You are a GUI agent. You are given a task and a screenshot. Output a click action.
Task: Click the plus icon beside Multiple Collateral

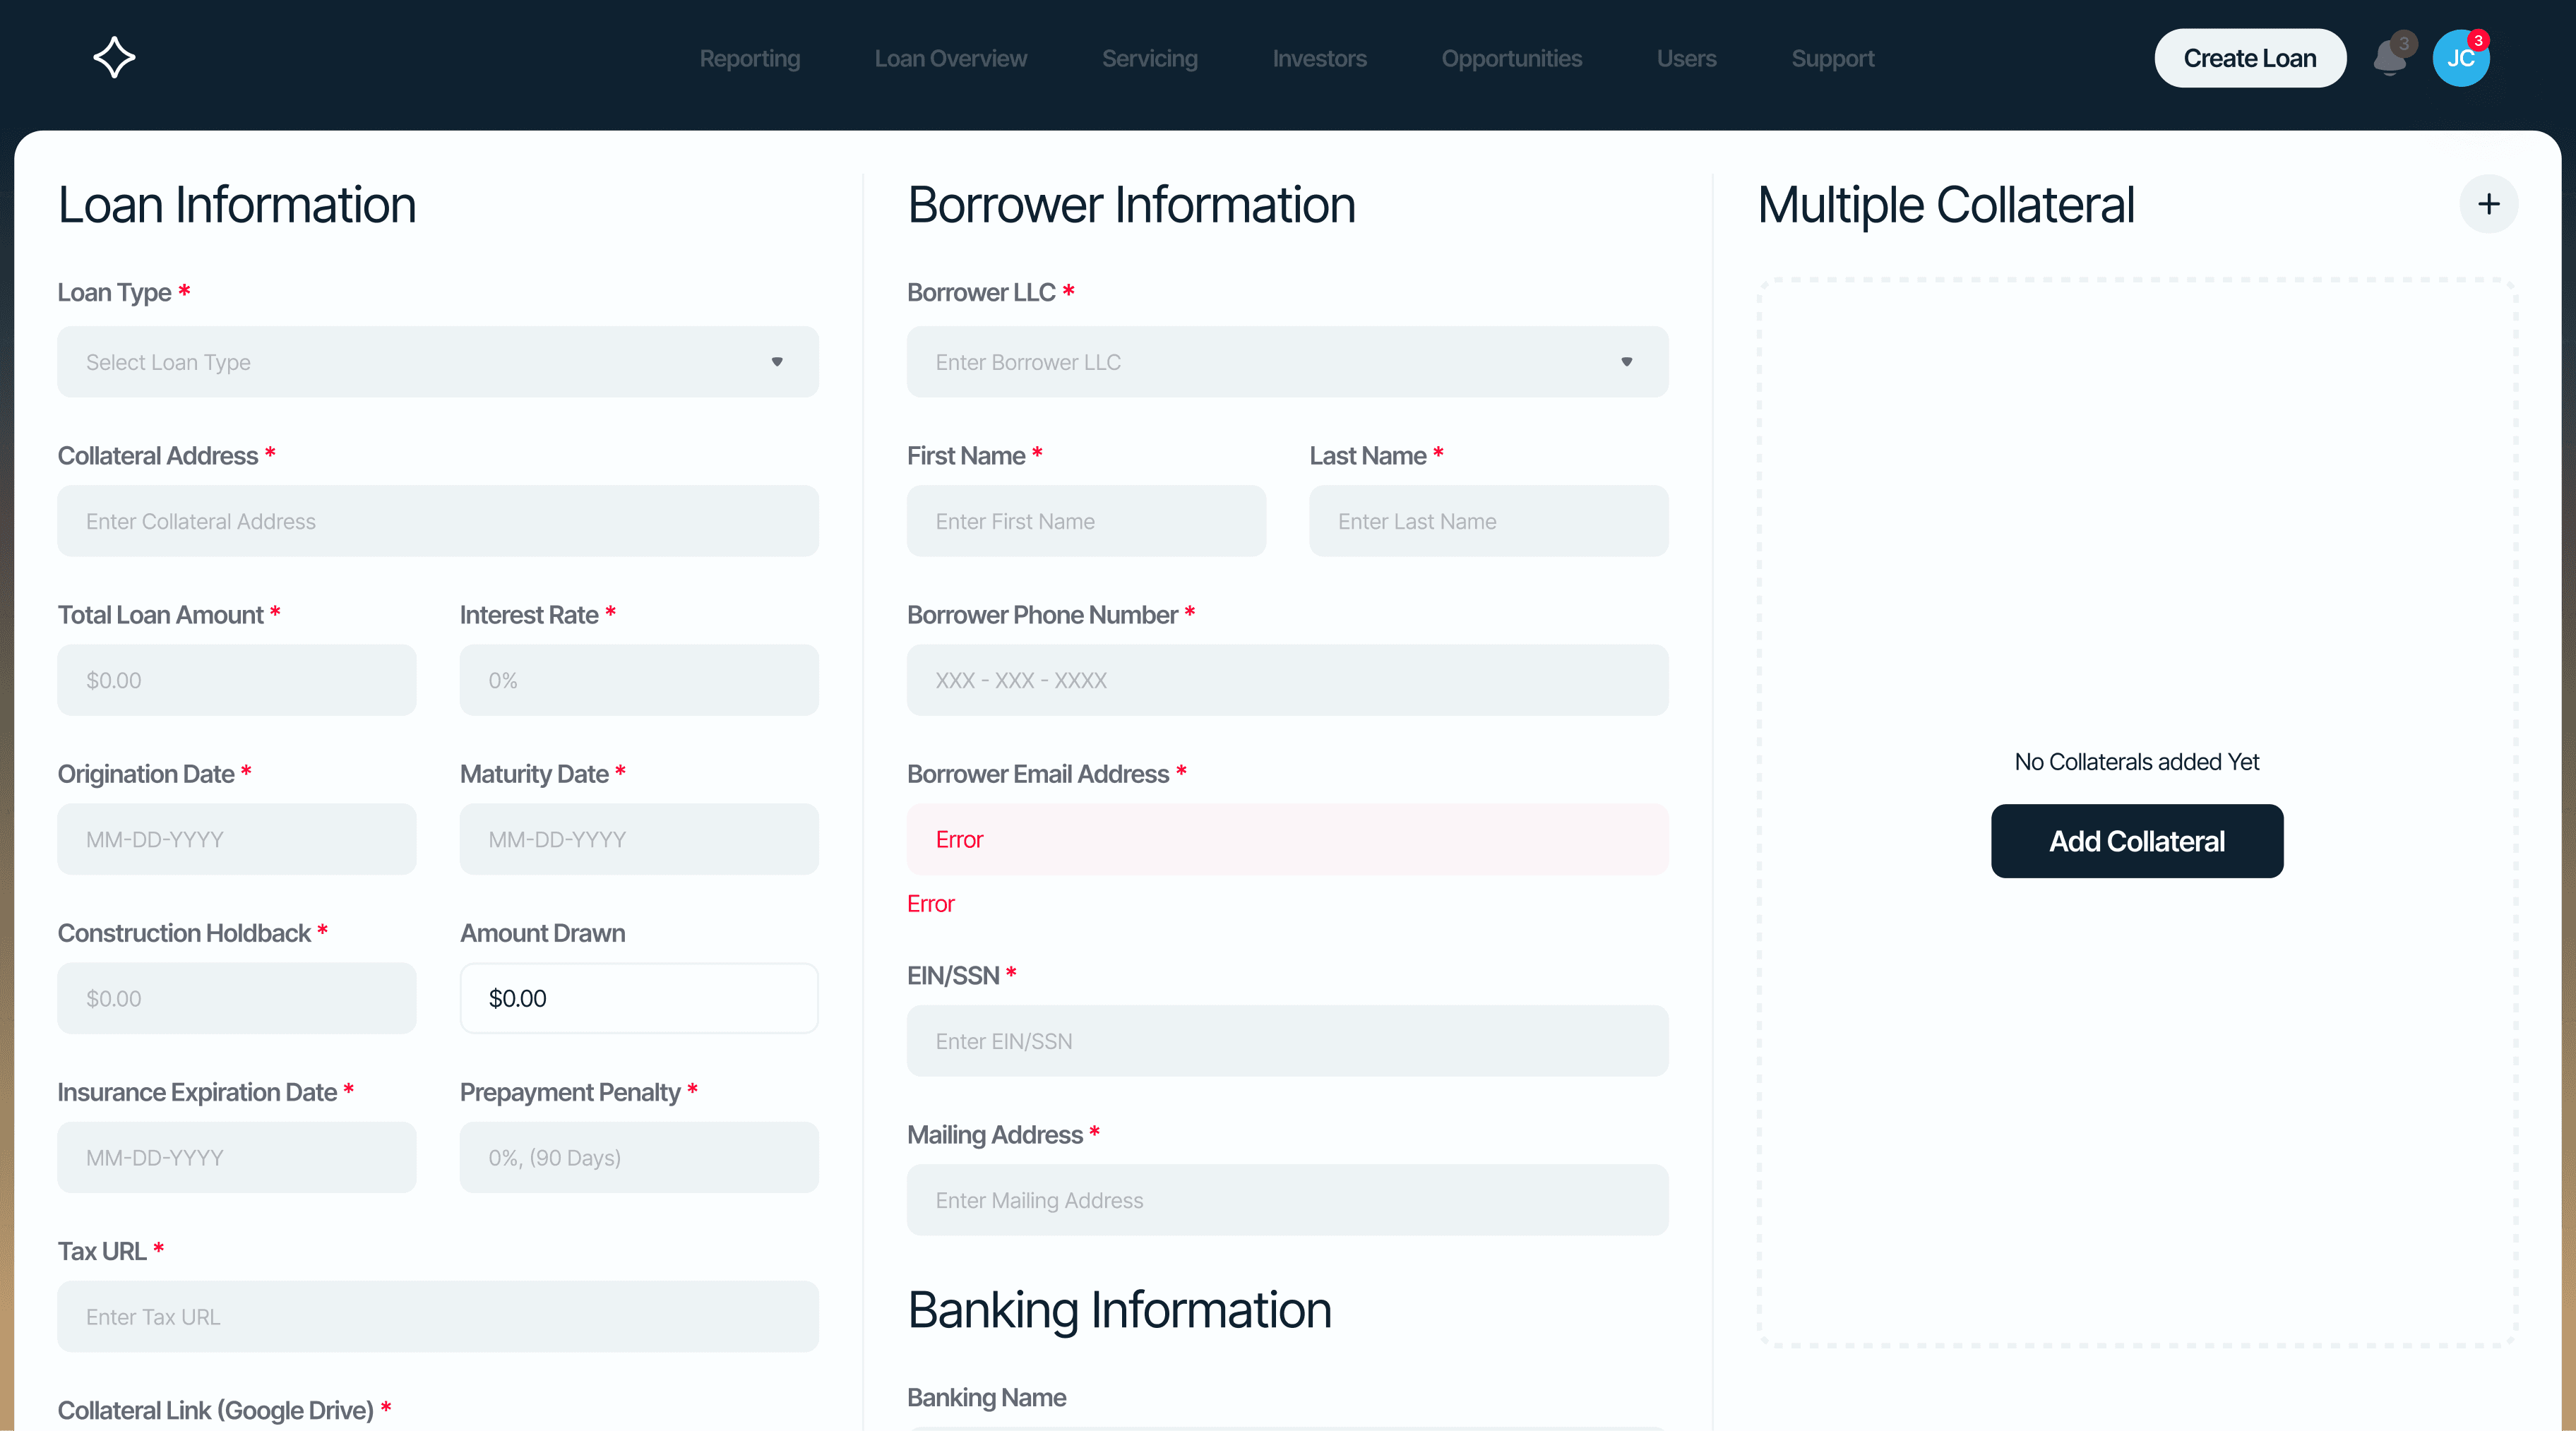point(2488,204)
